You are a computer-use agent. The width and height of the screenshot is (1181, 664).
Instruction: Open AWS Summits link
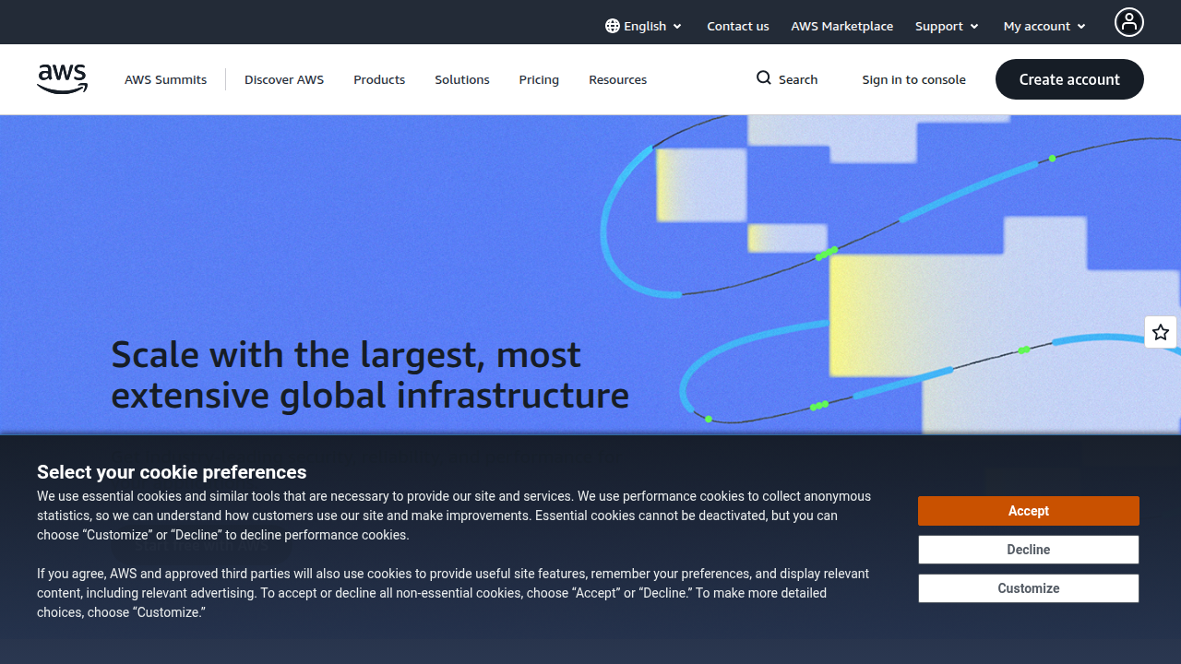tap(166, 79)
